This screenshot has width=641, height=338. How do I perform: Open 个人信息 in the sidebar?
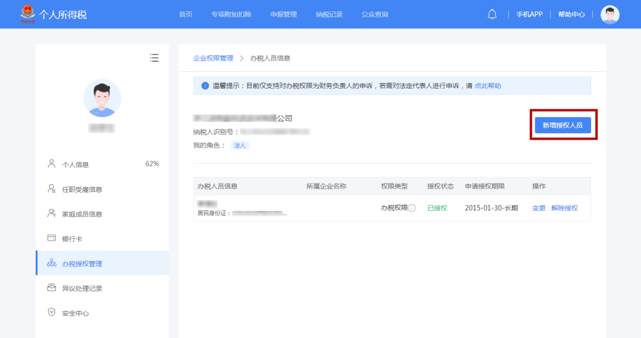coord(75,165)
